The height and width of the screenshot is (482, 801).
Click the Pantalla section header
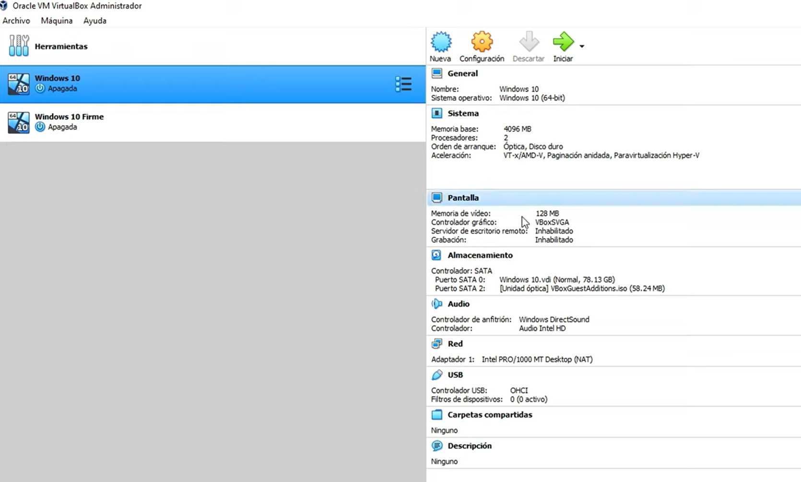[x=463, y=198]
